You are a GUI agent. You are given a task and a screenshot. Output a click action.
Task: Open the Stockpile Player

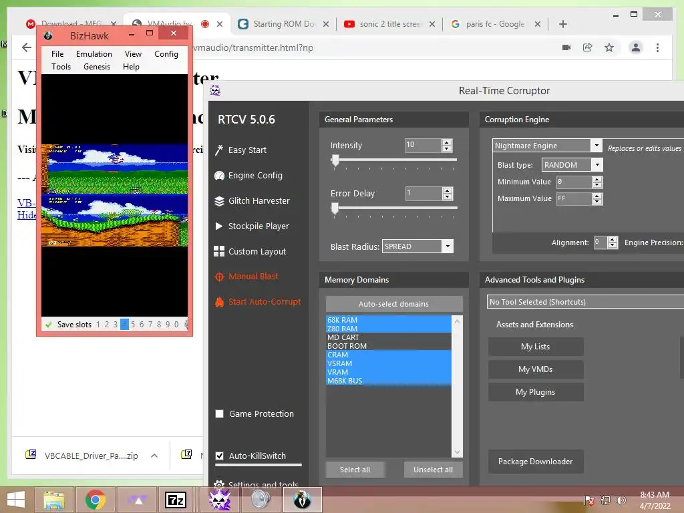[252, 226]
